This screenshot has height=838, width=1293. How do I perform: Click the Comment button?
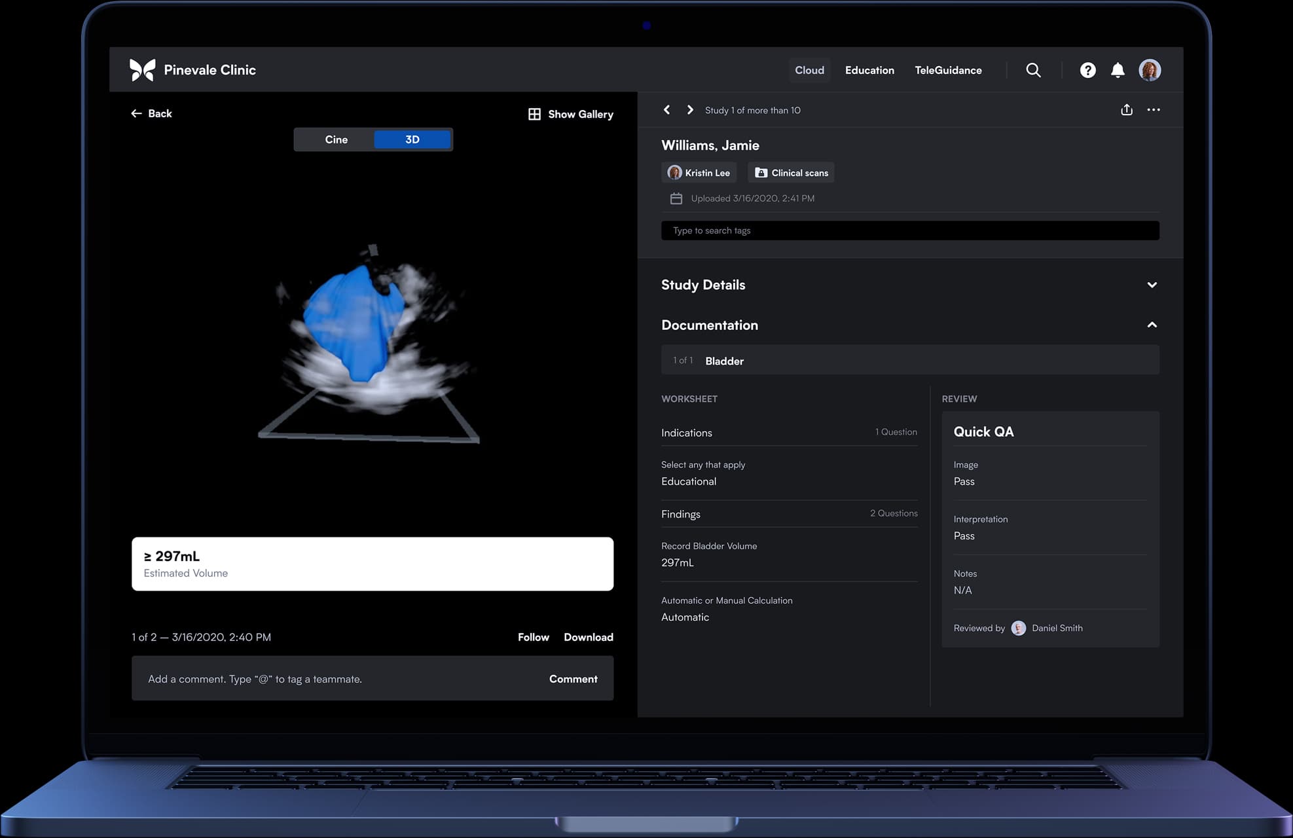(x=573, y=679)
